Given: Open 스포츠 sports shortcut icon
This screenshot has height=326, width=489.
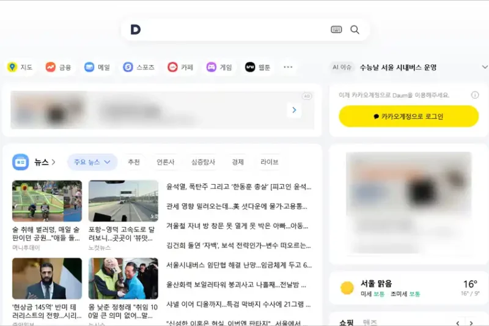Looking at the screenshot, I should click(x=128, y=67).
